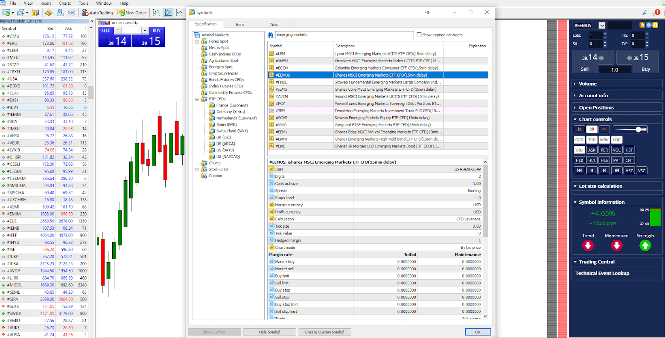This screenshot has width=665, height=338.
Task: Collapse the Symbol information section
Action: [617, 202]
